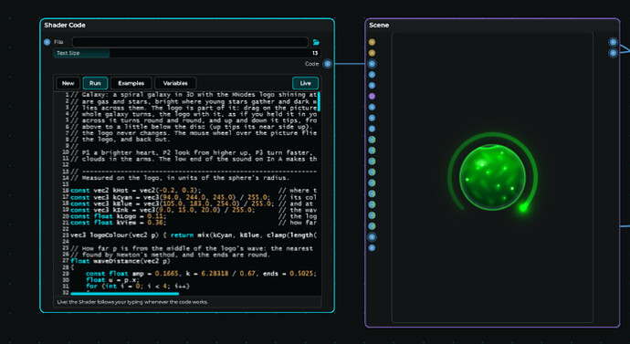Run the shader code
The width and height of the screenshot is (630, 344).
click(95, 83)
